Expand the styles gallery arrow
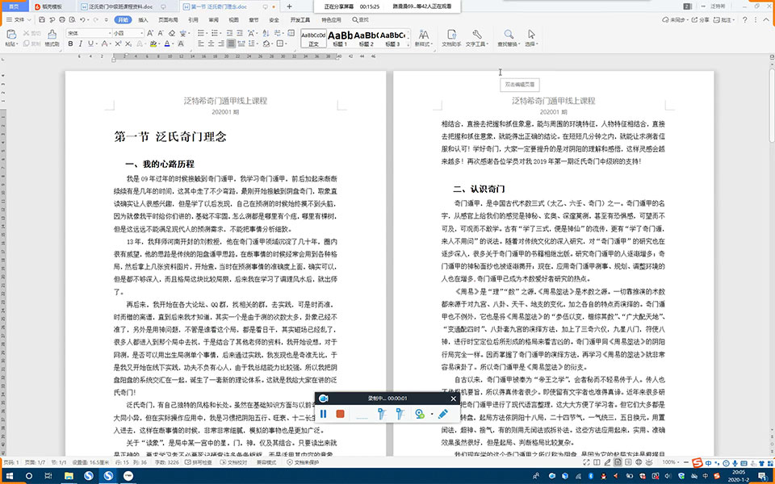This screenshot has width=775, height=484. pyautogui.click(x=408, y=44)
